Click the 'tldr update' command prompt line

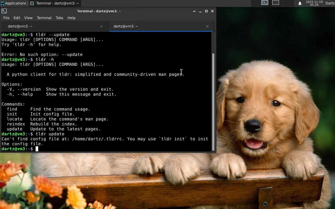[33, 134]
